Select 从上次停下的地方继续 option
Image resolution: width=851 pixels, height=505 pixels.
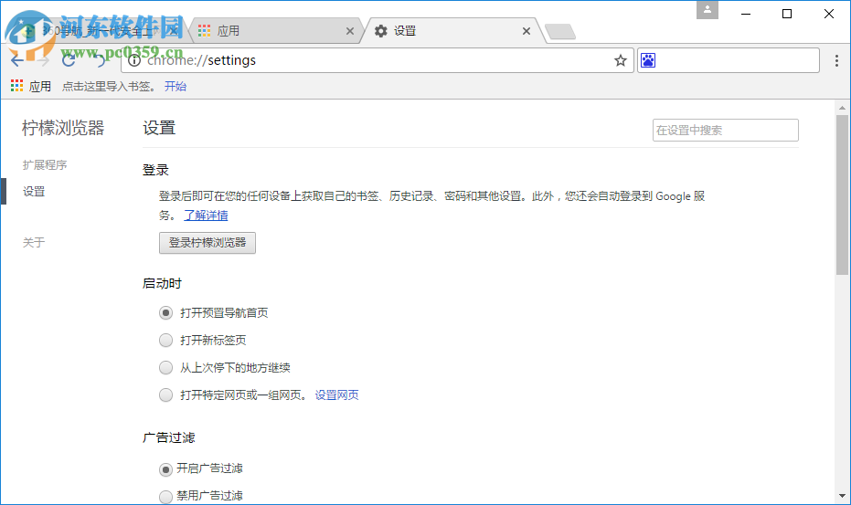(165, 368)
